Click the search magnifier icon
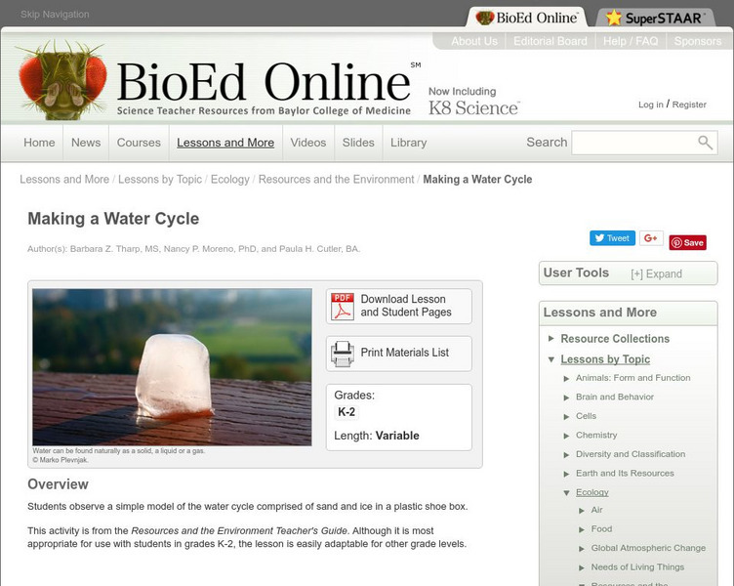The image size is (734, 586). [x=705, y=143]
